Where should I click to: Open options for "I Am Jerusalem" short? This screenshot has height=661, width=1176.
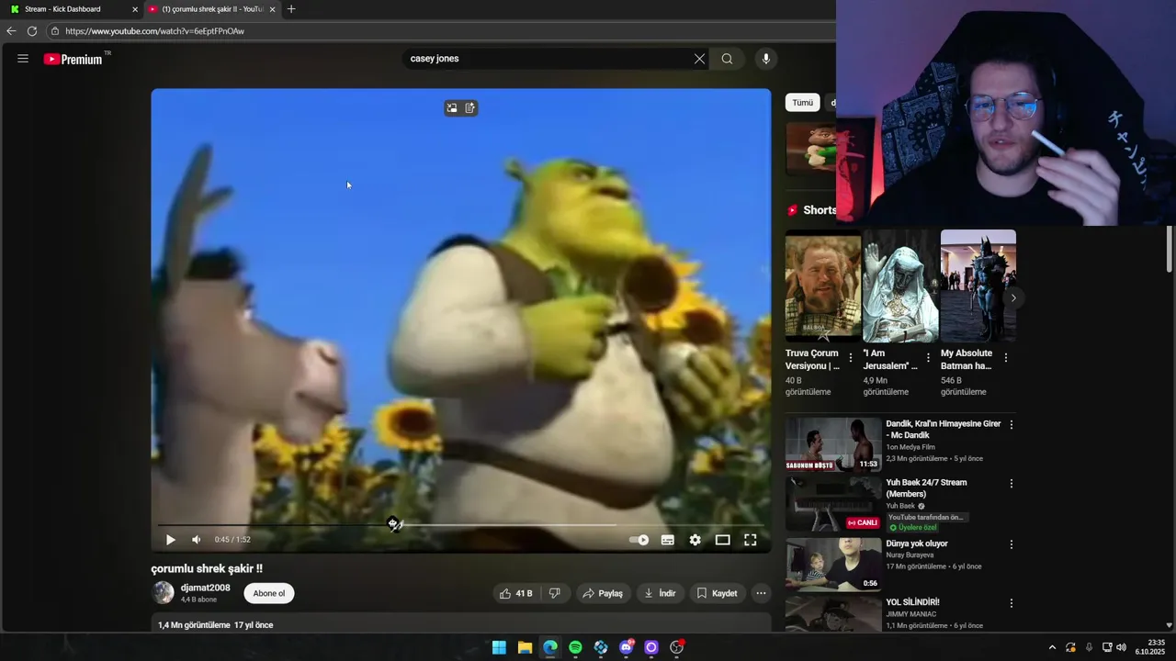928,358
